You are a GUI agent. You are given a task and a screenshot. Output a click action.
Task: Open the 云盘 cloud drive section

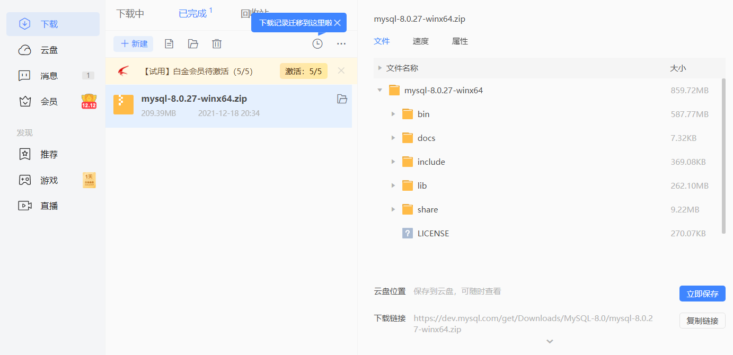49,49
